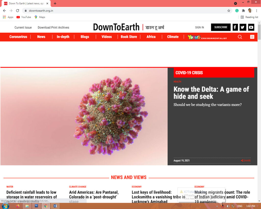Click the SUBSCRIBE button

[x=221, y=27]
